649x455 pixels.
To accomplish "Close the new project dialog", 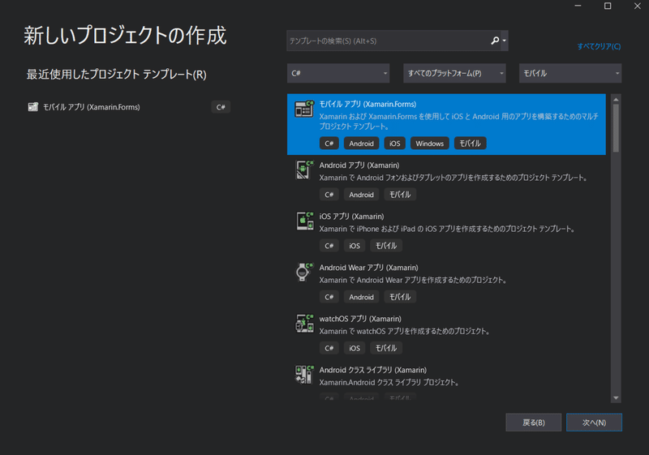I will click(x=638, y=6).
